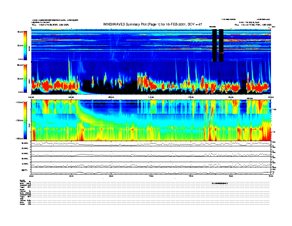Click 12:00 tick label under RAD1 panel
Screen dimensions: 292x226
click(151, 97)
